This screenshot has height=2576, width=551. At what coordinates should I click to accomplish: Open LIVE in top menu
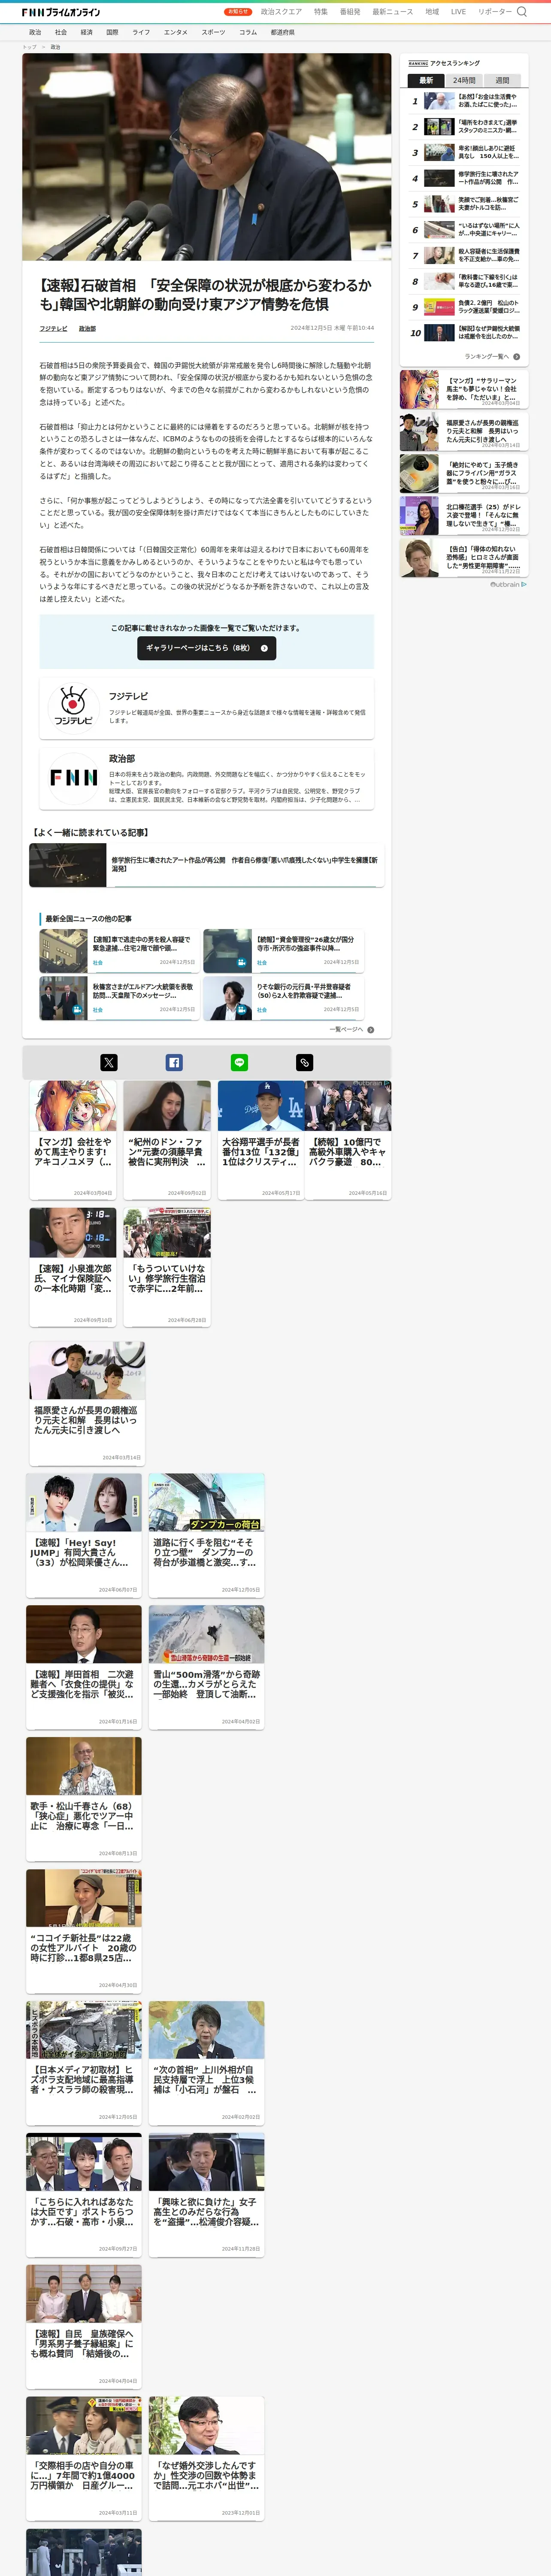click(x=458, y=12)
